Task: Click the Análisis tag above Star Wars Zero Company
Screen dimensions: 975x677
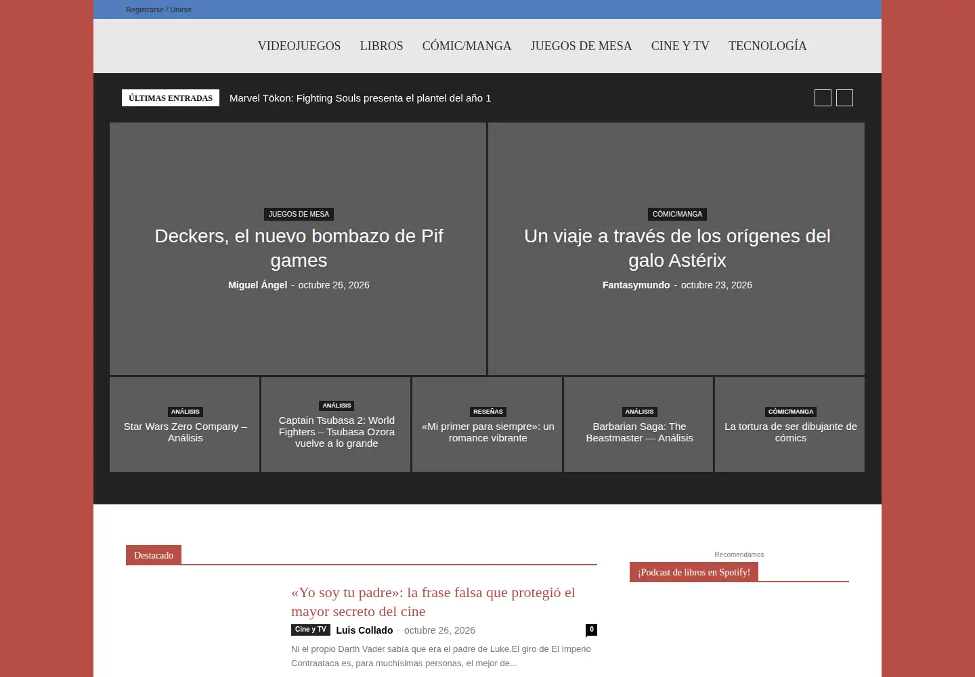Action: pos(186,412)
